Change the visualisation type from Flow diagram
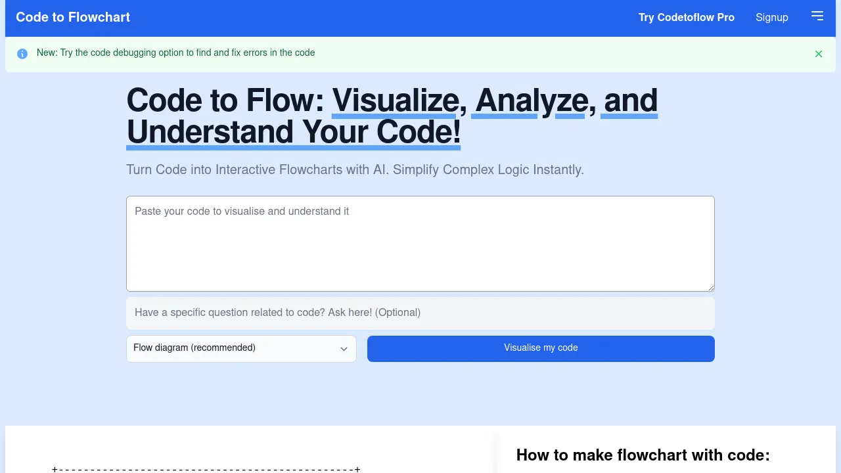Viewport: 841px width, 473px height. pyautogui.click(x=241, y=348)
